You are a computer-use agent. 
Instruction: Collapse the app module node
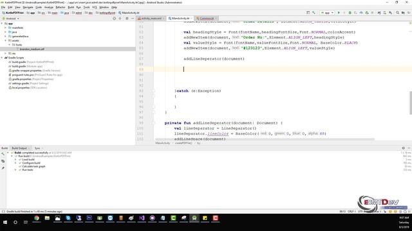tap(2, 24)
